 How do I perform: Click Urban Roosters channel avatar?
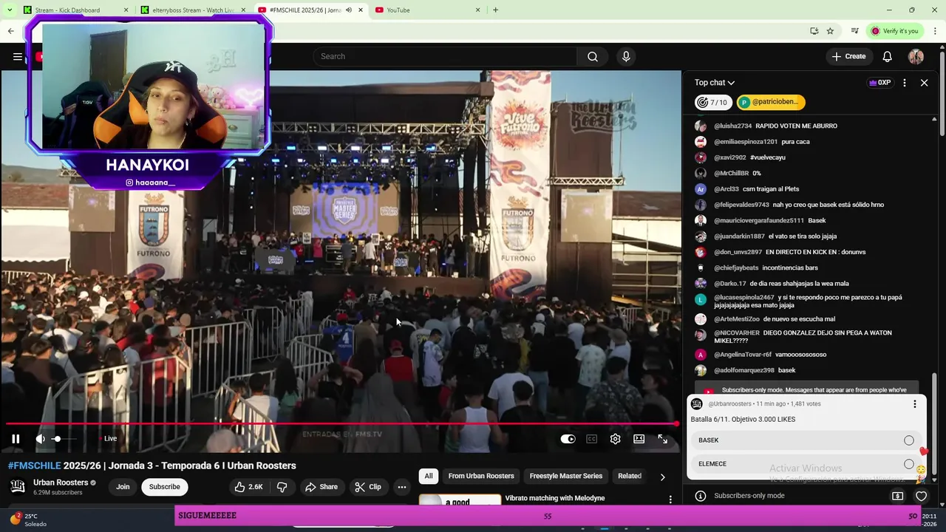click(x=18, y=487)
